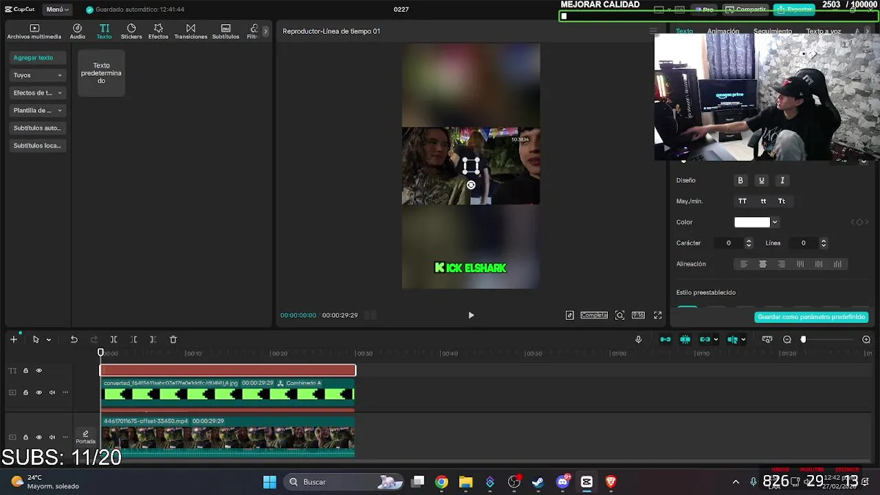Image resolution: width=880 pixels, height=495 pixels.
Task: Adjust the Línea spacing stepper
Action: tap(824, 243)
